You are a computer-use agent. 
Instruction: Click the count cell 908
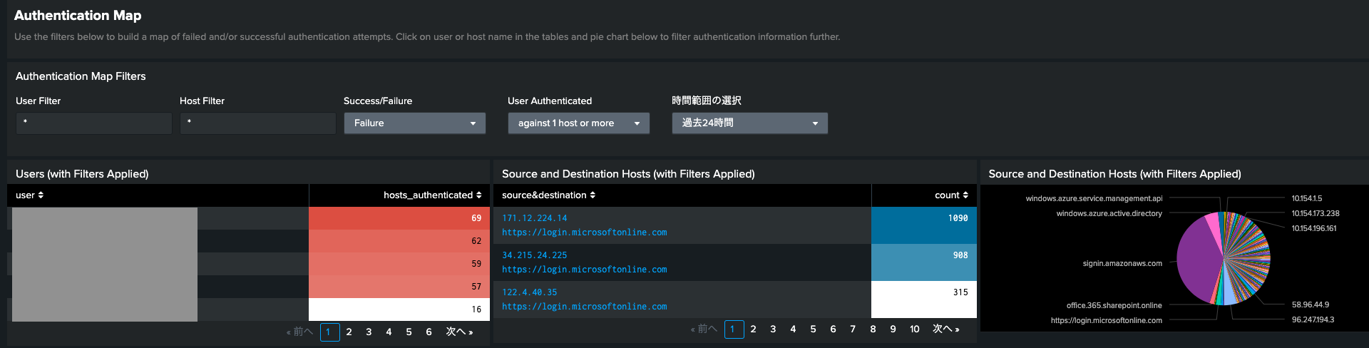[x=924, y=262]
